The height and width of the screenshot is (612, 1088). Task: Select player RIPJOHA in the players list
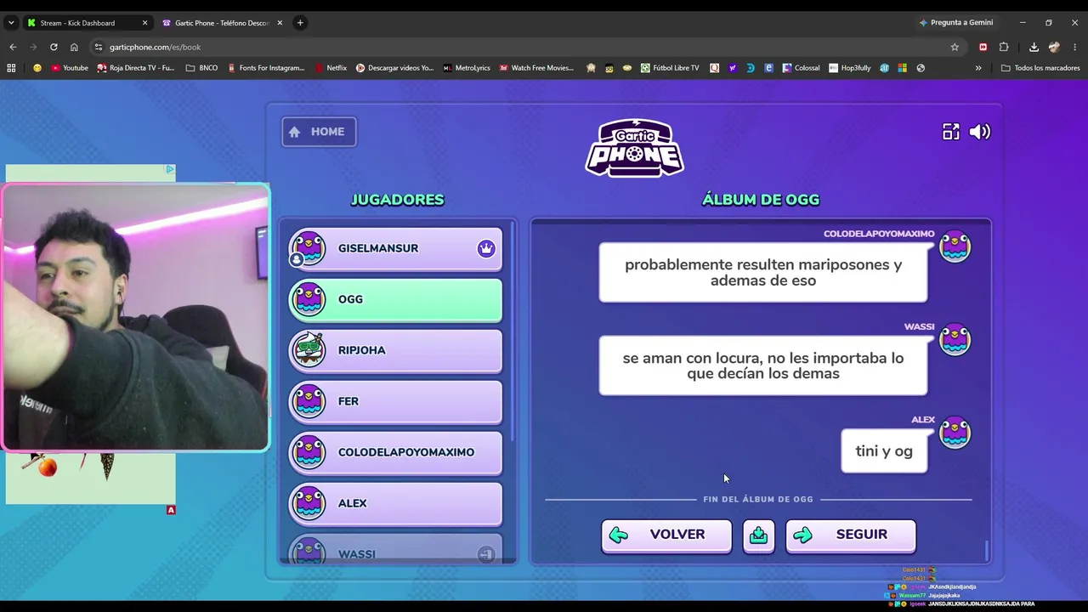(x=395, y=350)
